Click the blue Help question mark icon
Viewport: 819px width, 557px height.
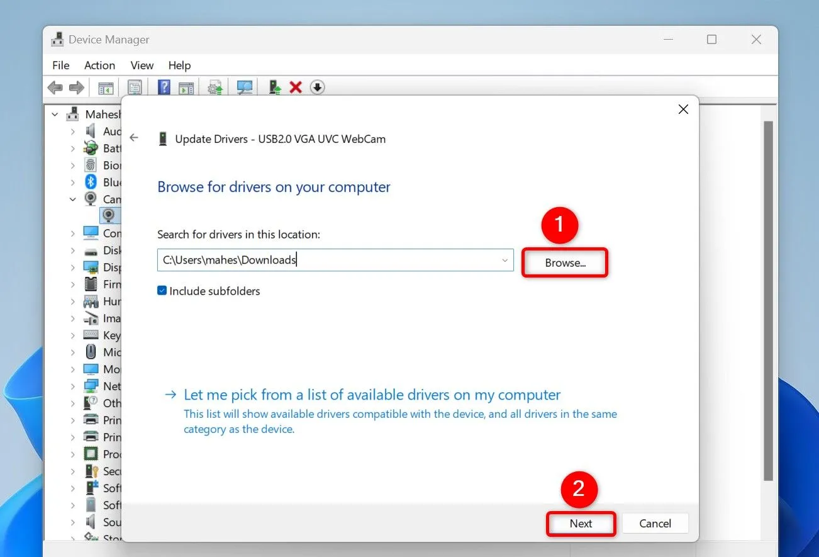click(164, 87)
